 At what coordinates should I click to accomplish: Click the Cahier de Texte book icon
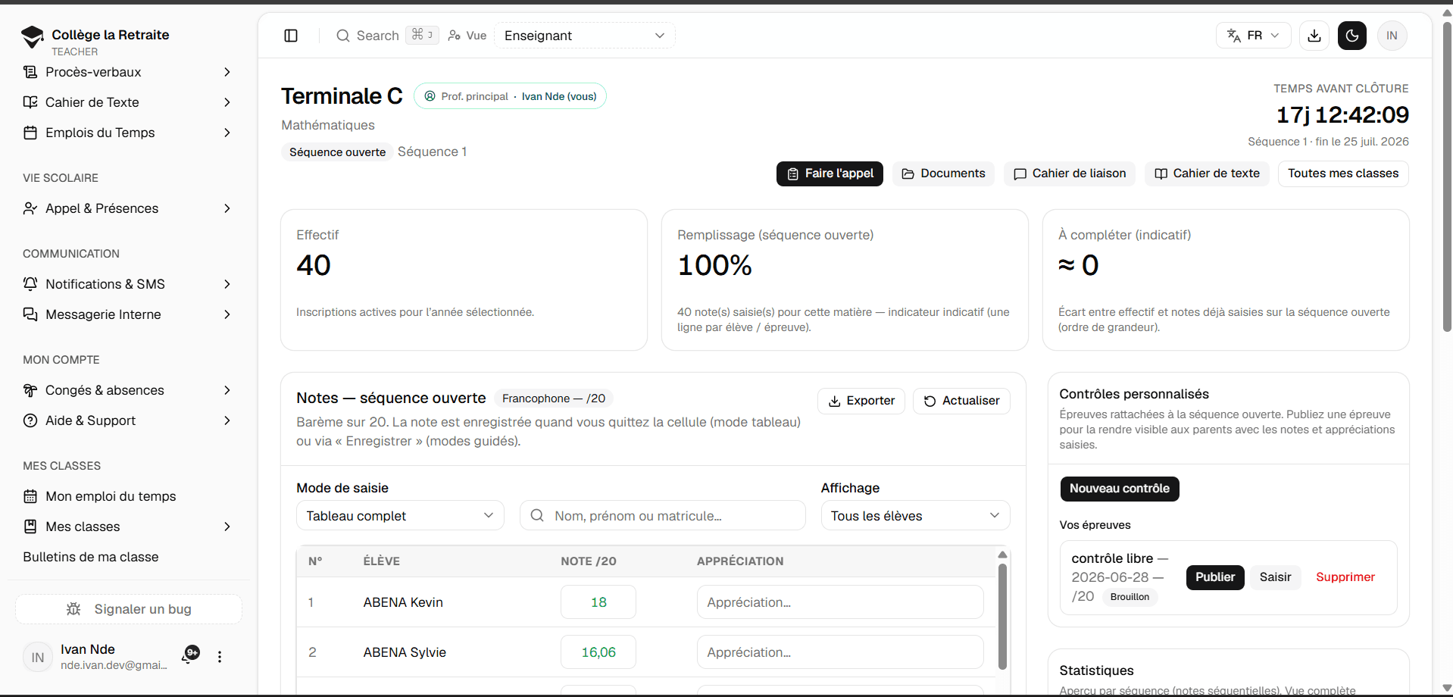point(30,102)
